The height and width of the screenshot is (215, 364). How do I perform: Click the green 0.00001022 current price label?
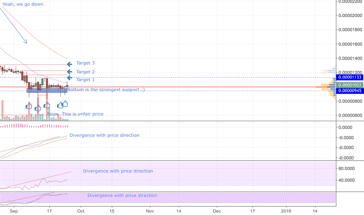point(350,85)
